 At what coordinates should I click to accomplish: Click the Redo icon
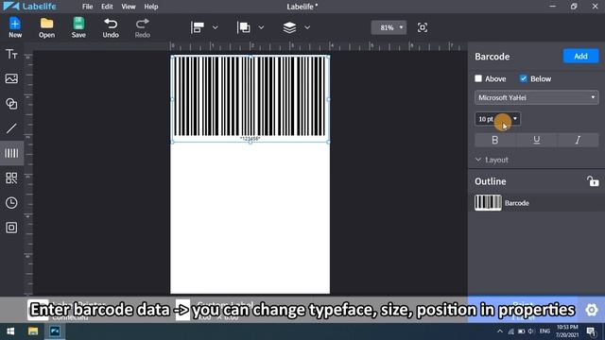coord(143,27)
